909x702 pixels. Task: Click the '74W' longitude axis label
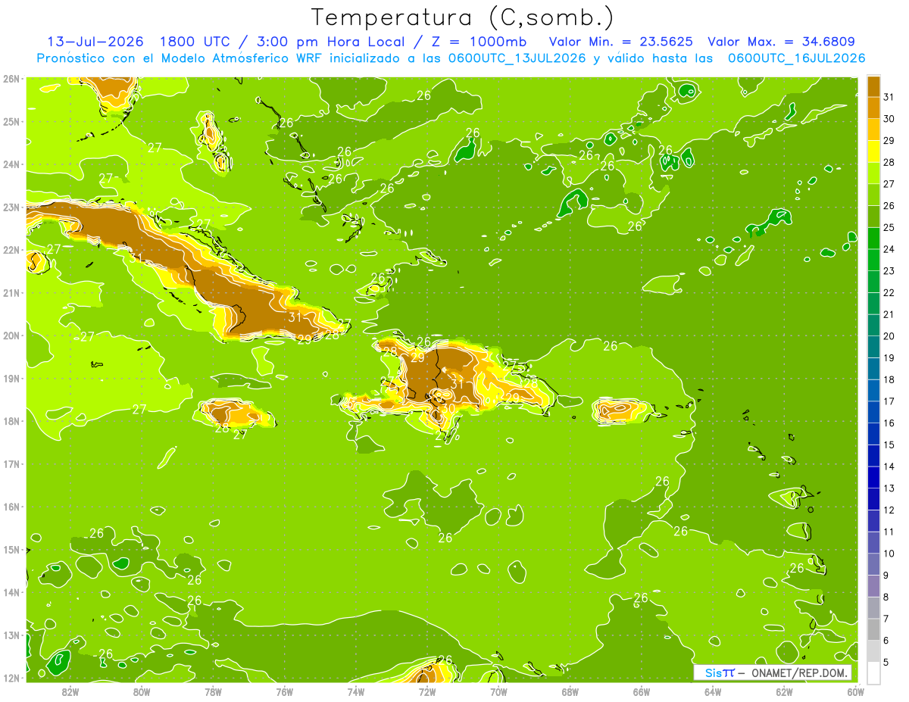click(356, 691)
